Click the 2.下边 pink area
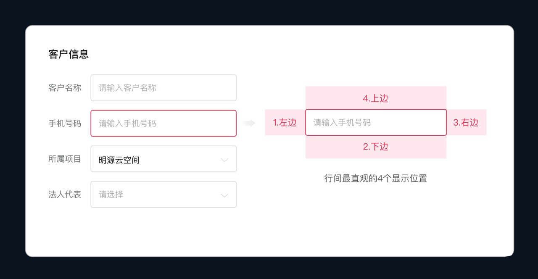This screenshot has width=538, height=279. pyautogui.click(x=375, y=147)
